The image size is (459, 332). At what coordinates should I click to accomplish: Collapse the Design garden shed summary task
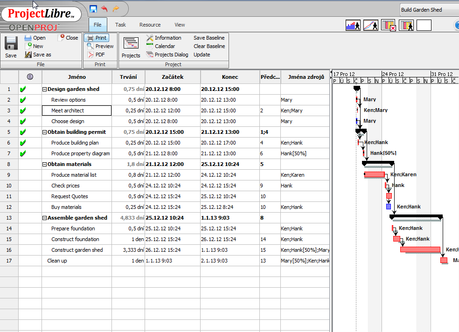44,89
